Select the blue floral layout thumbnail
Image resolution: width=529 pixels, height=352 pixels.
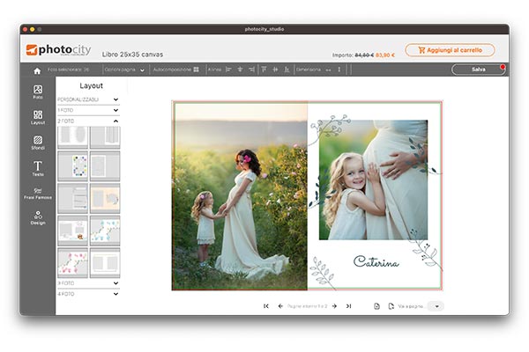(x=105, y=231)
